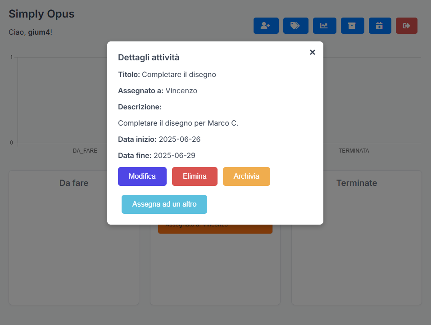
Task: Show the statistics chart icon button
Action: [x=325, y=26]
